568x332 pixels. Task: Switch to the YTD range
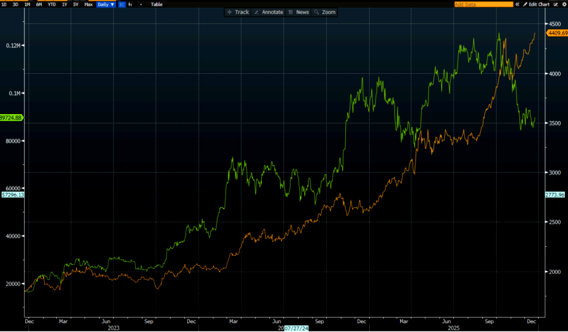tap(52, 4)
